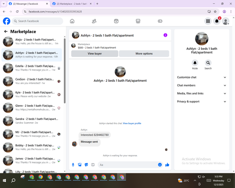
Task: Open a new browser tab
Action: pos(97,4)
